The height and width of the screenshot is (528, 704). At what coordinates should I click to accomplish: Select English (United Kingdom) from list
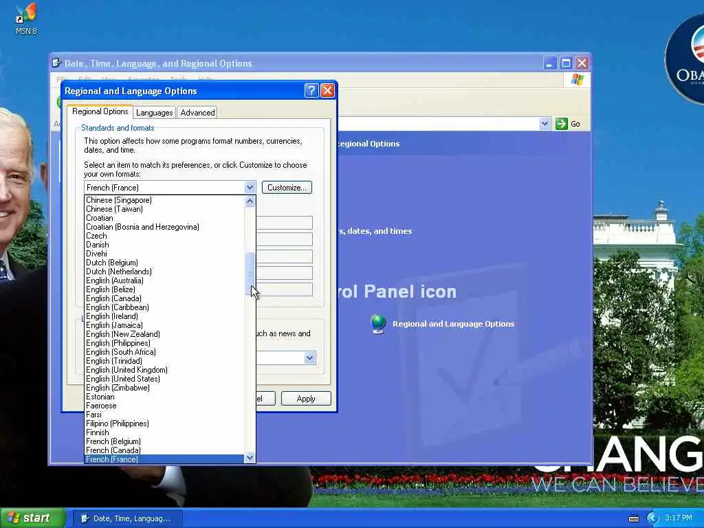[164, 370]
